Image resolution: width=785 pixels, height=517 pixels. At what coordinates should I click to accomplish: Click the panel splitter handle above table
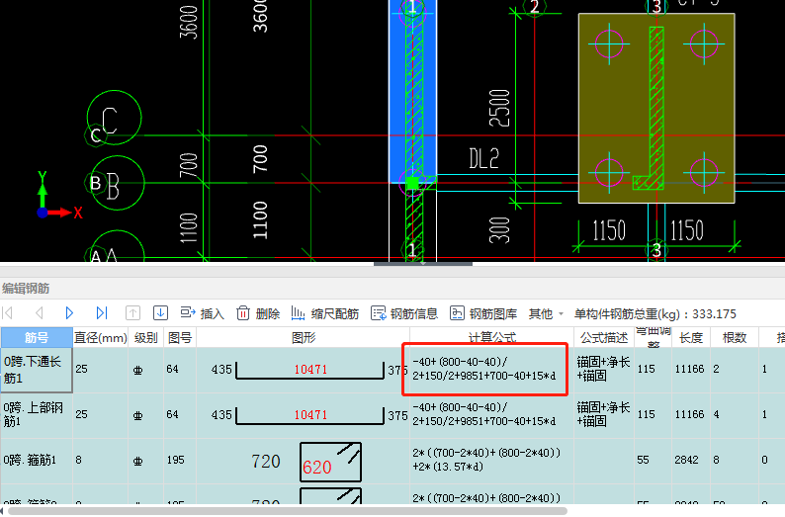click(x=423, y=263)
